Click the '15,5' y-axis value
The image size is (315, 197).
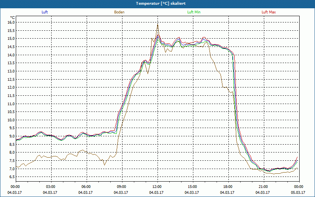click(x=11, y=31)
